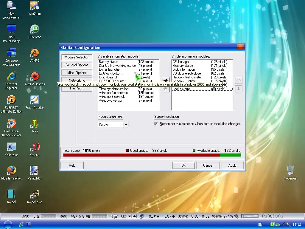Viewport: 305px width, 229px height.
Task: Click the Cancel button
Action: point(208,165)
